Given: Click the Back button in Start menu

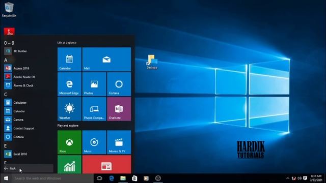Looking at the screenshot, I should click(29, 168).
